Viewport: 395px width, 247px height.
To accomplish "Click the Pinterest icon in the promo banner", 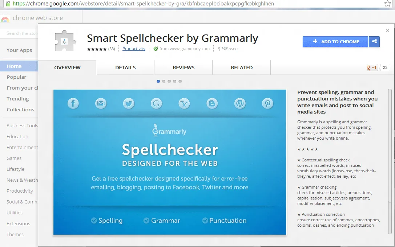I will tap(267, 103).
